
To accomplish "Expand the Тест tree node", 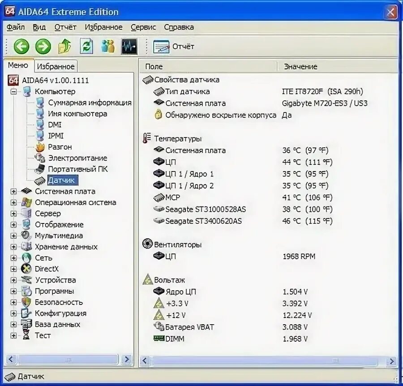I will point(13,336).
